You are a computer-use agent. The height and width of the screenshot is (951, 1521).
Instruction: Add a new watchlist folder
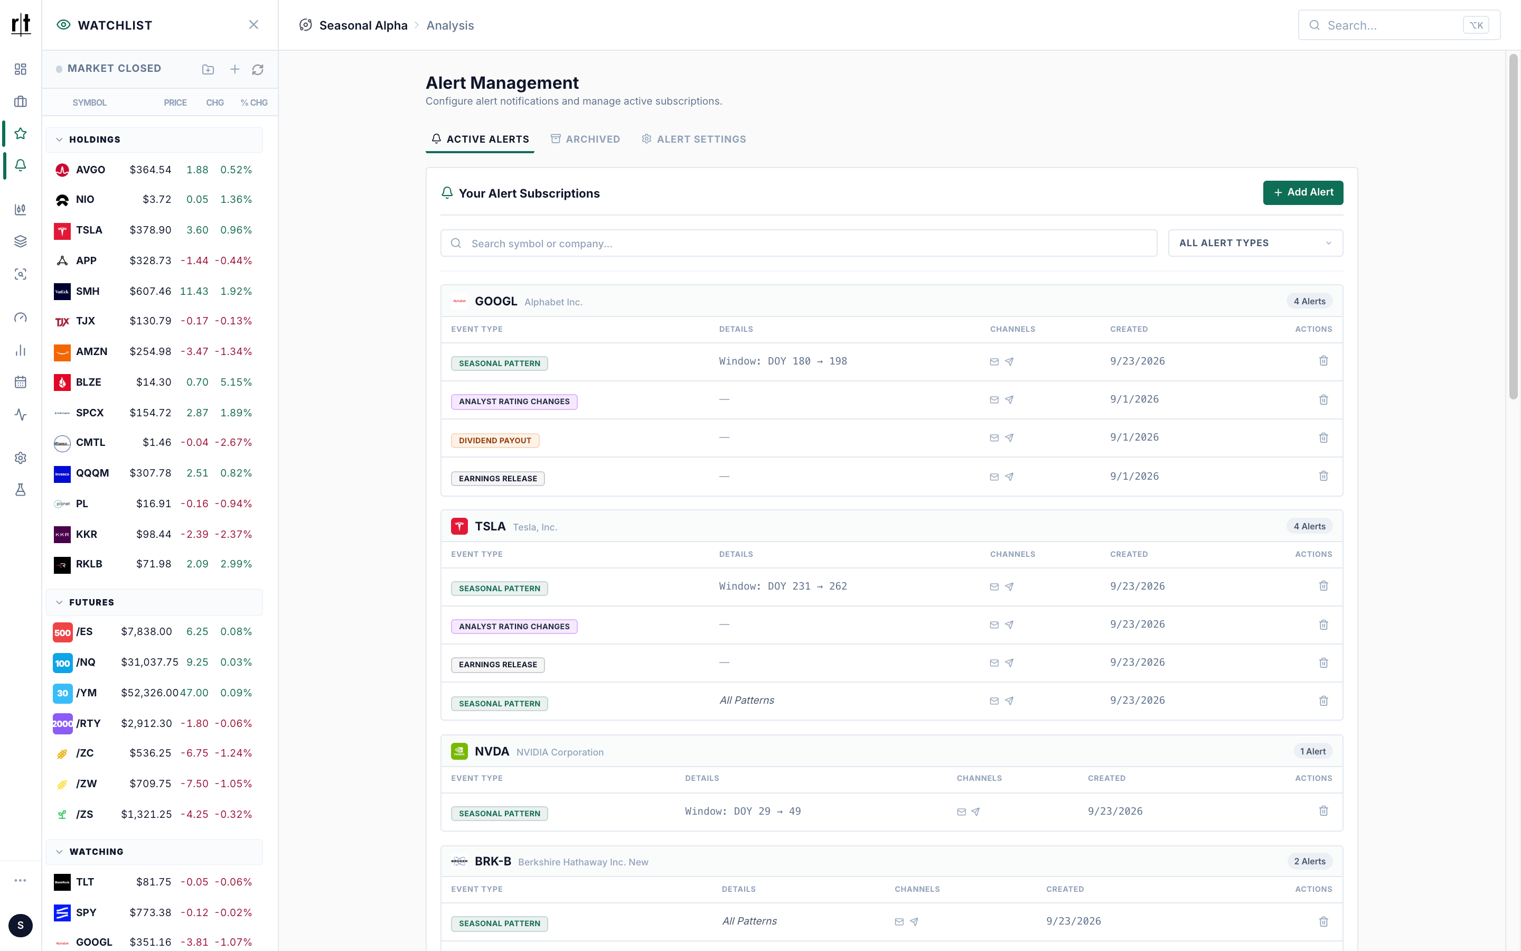(208, 69)
